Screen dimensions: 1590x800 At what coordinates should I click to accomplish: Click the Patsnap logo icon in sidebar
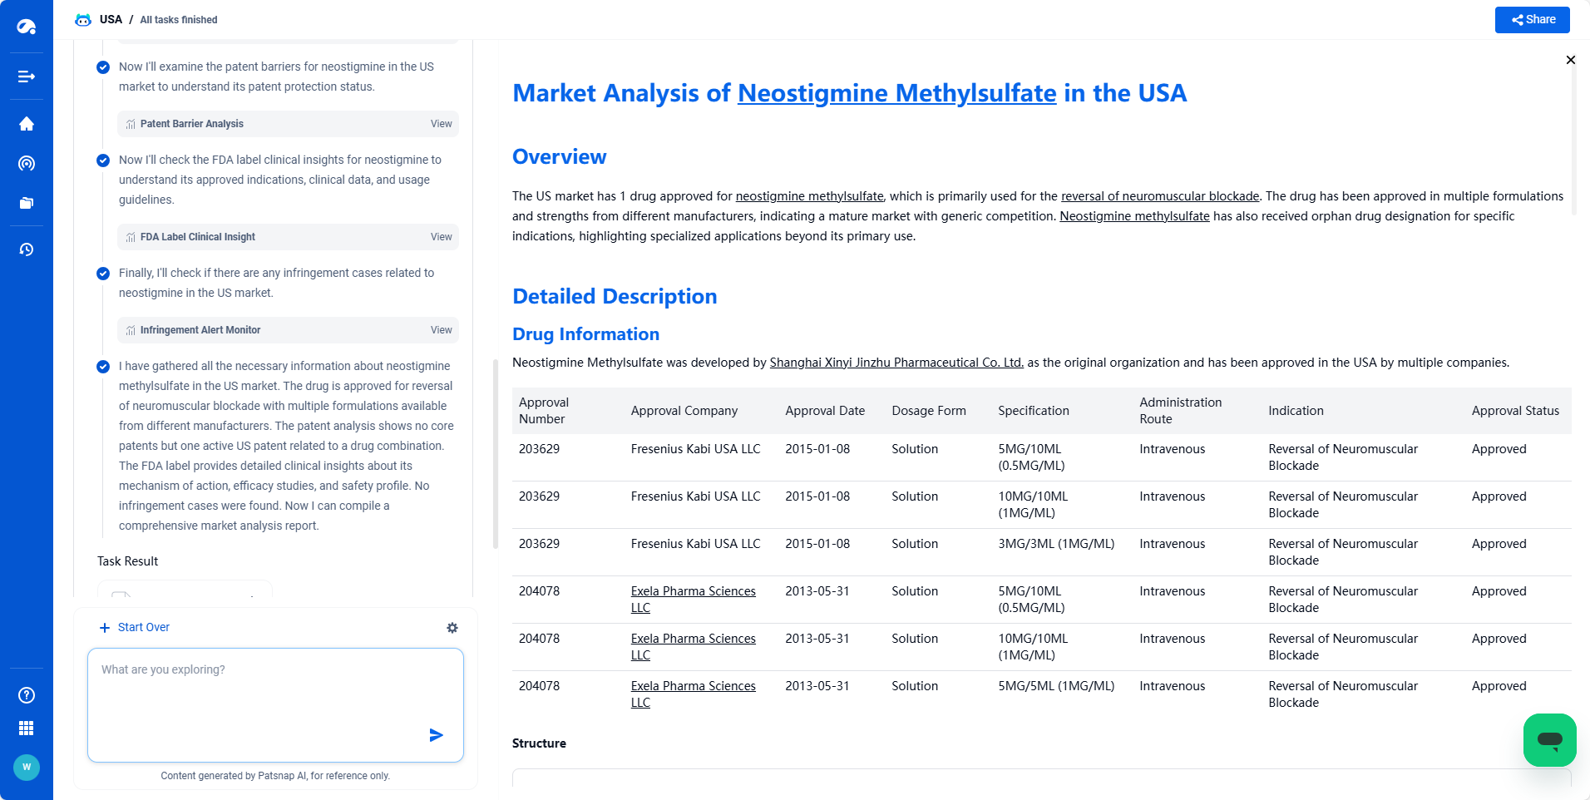tap(27, 27)
